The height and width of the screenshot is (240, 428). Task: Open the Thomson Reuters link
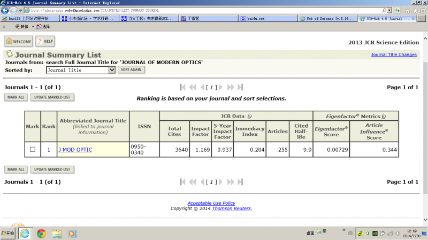[x=232, y=208]
